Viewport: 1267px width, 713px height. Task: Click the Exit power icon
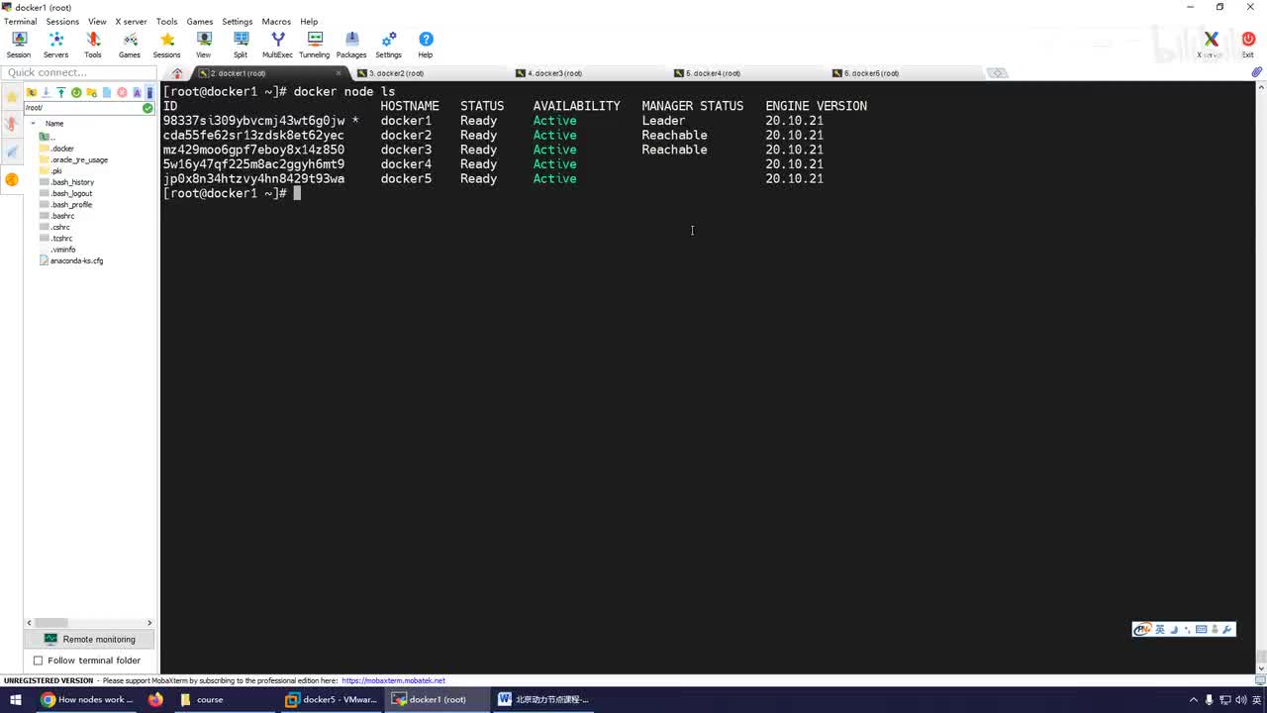click(1248, 45)
